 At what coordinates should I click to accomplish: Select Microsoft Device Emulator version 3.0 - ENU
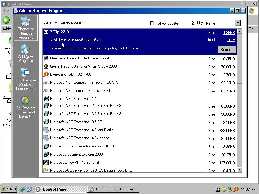pyautogui.click(x=140, y=146)
